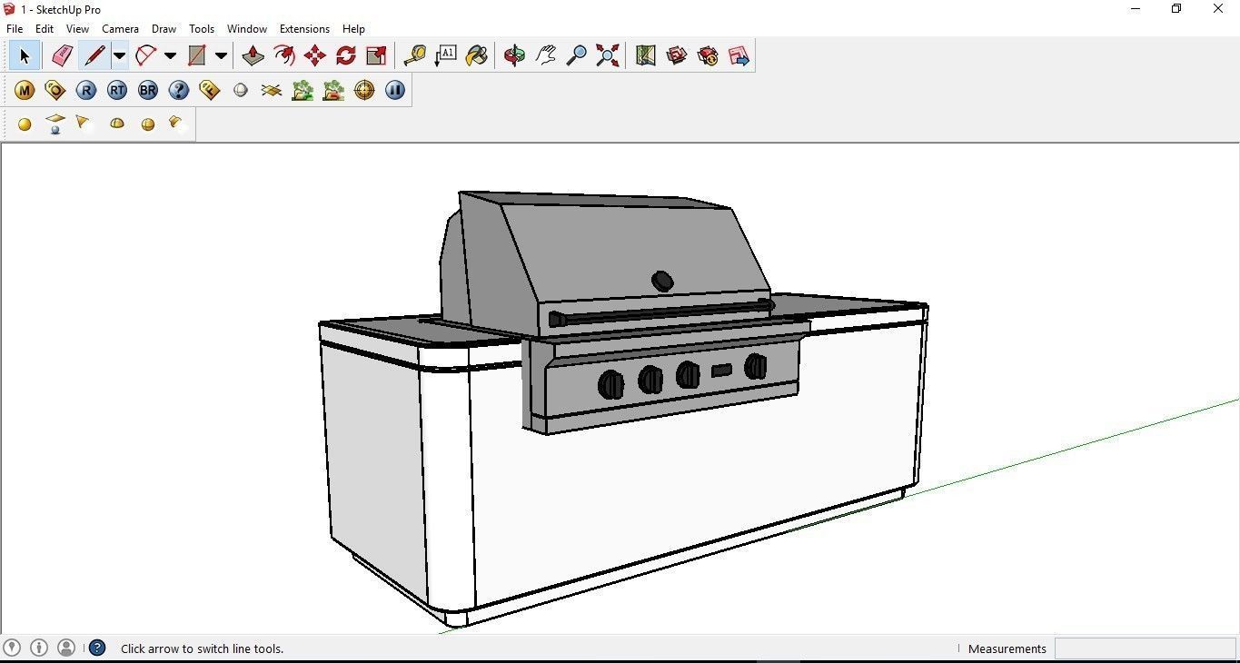
Task: Open the 3D Warehouse icon
Action: click(x=677, y=56)
